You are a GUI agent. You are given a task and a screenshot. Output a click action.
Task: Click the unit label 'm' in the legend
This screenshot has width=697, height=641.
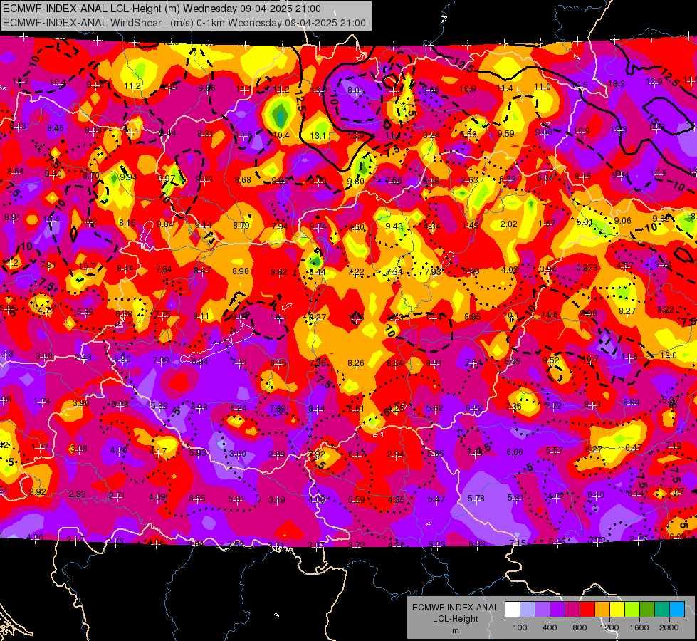click(455, 631)
